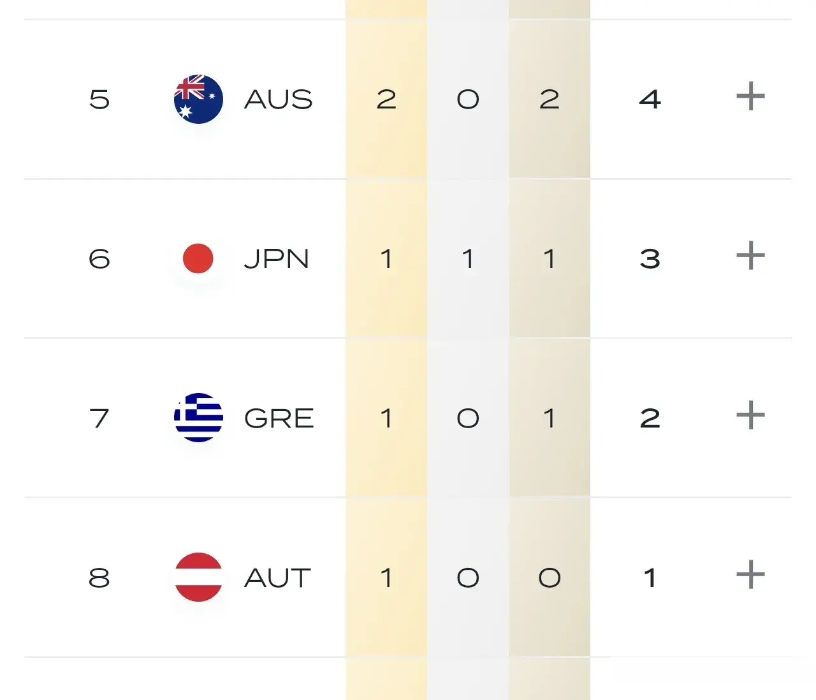Open the AUT country label

pos(278,578)
